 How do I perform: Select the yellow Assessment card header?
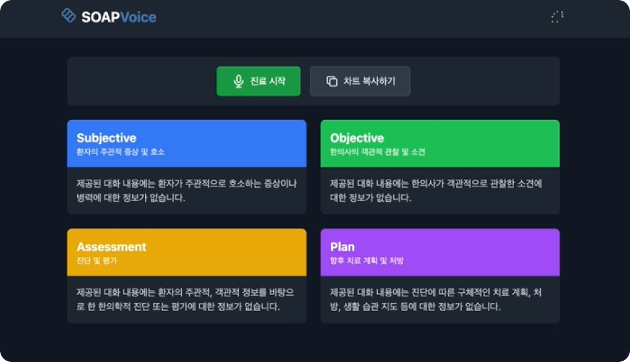(x=187, y=253)
